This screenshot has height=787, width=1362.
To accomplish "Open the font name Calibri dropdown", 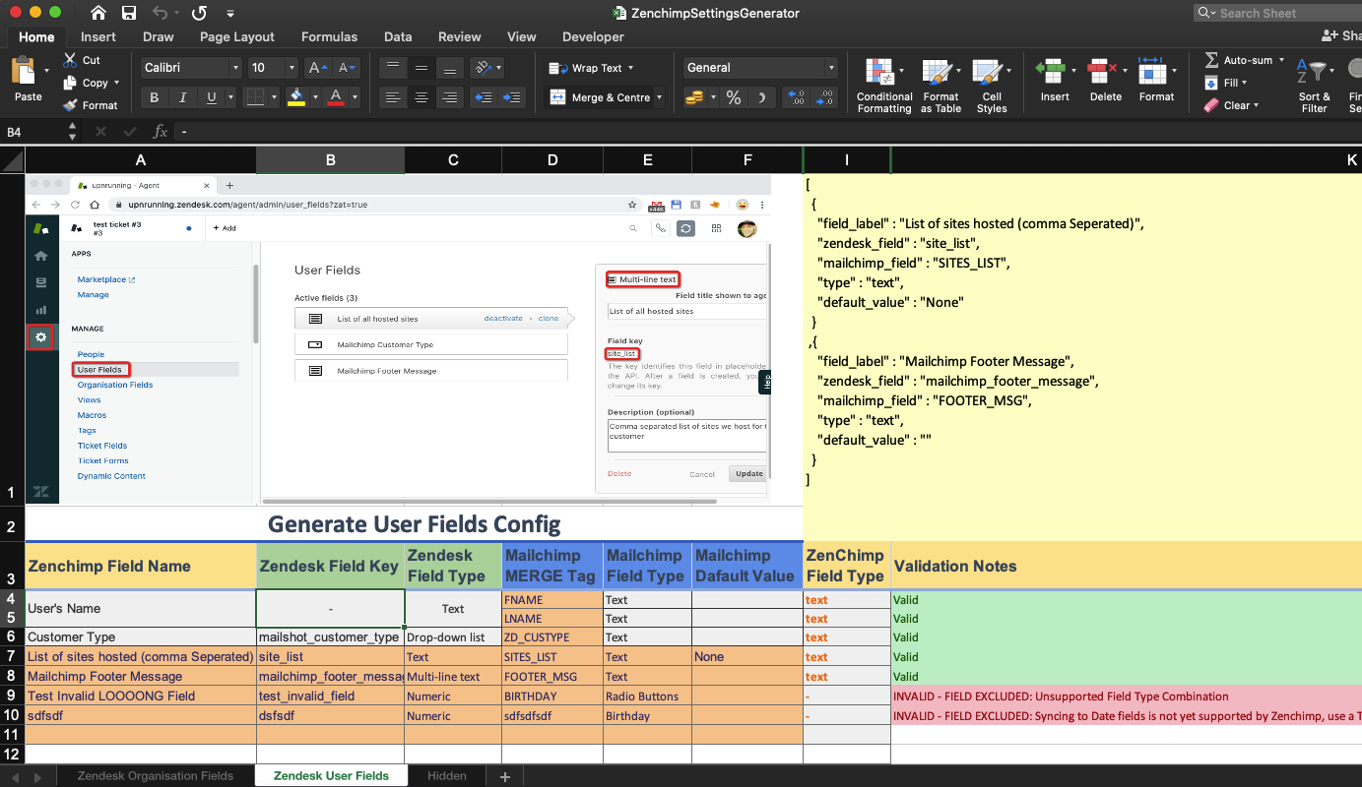I will (x=235, y=68).
